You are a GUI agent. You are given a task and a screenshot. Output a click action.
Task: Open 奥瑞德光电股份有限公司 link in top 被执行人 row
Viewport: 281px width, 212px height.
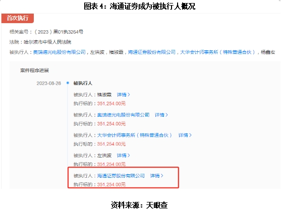pyautogui.click(x=60, y=52)
